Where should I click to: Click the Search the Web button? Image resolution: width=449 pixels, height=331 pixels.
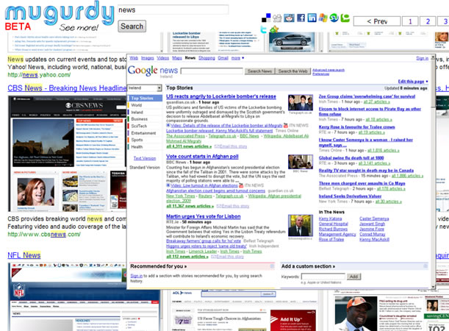292,71
